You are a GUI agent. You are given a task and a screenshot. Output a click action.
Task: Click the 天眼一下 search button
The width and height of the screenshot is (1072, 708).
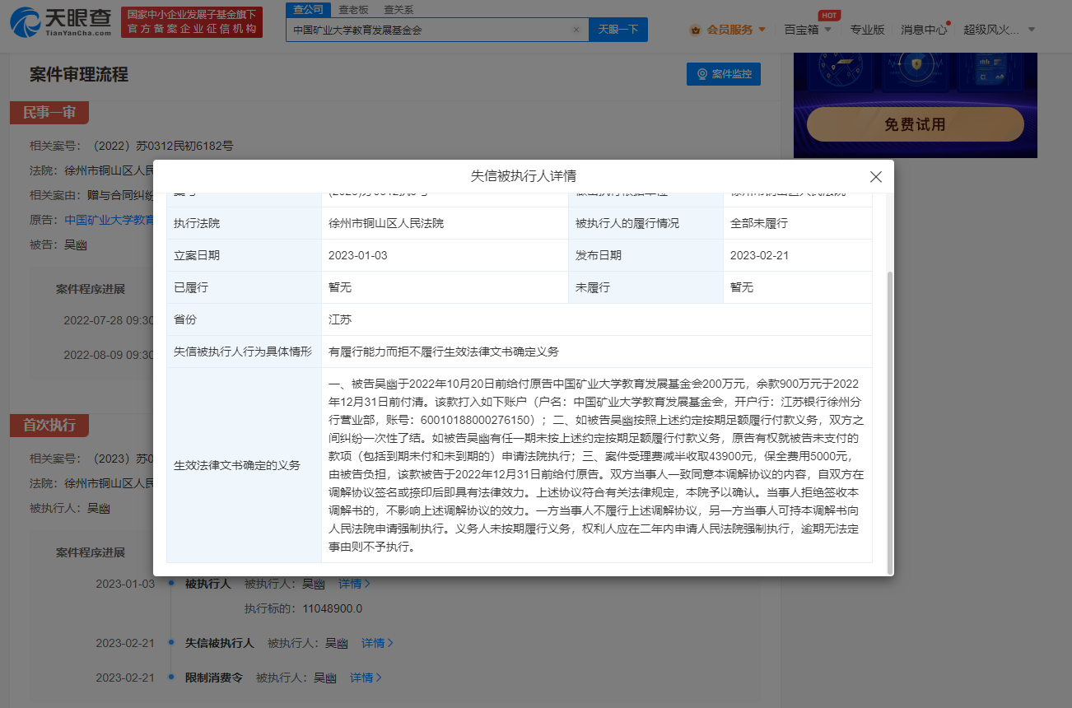(618, 30)
